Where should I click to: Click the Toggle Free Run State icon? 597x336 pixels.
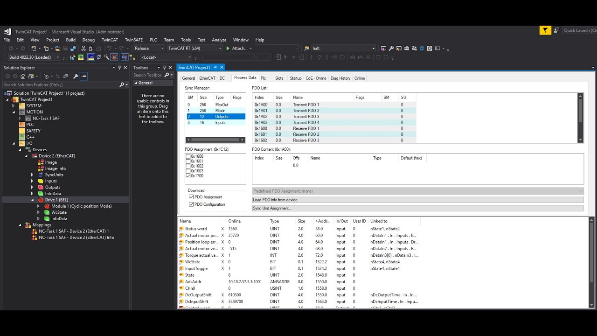point(114,57)
